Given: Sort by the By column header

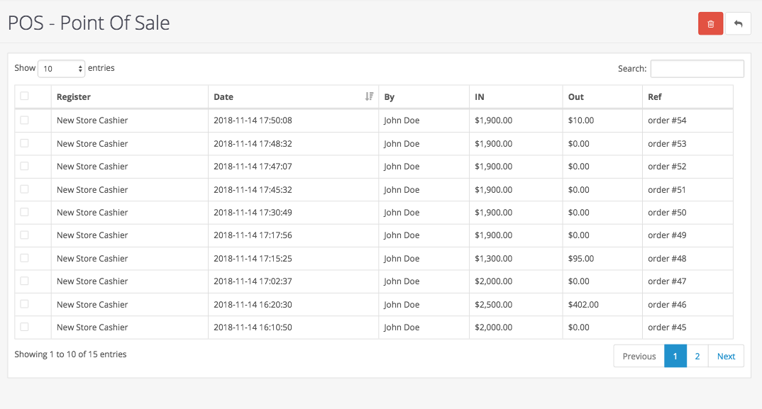Looking at the screenshot, I should (390, 97).
